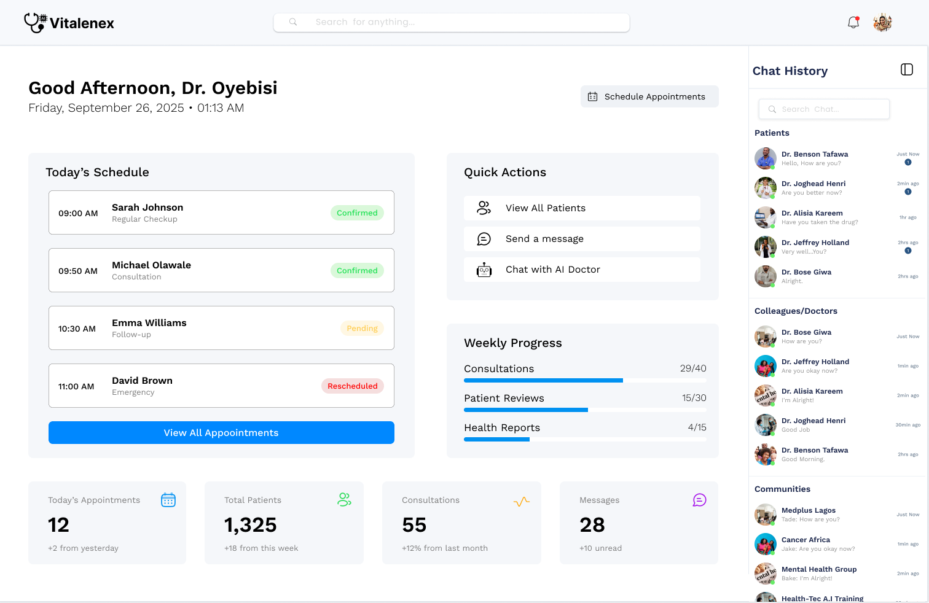
Task: Open Cancer Africa community chat
Action: 837,544
